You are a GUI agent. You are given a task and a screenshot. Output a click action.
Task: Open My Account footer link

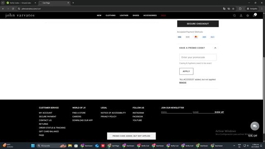point(46,113)
